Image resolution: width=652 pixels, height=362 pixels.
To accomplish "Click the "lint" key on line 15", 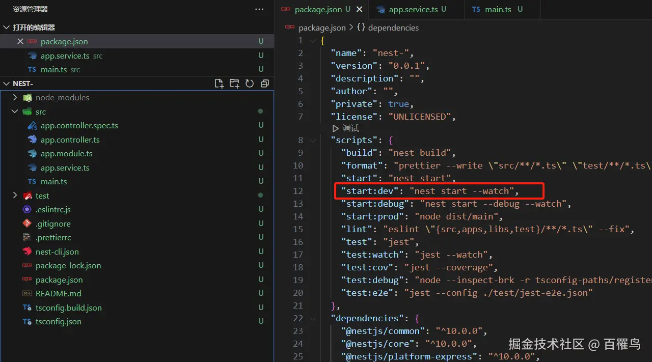I will coord(357,229).
